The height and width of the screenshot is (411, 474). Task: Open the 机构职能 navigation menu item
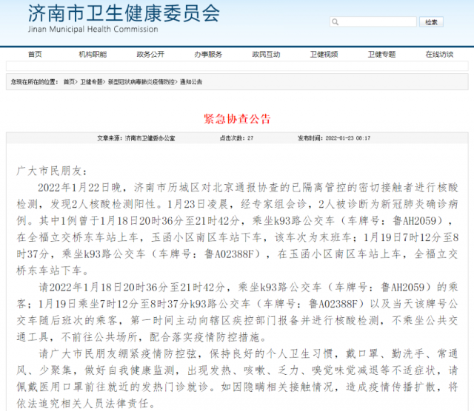click(93, 54)
